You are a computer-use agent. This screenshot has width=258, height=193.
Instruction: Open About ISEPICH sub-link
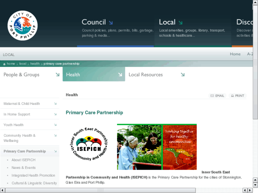click(x=23, y=160)
